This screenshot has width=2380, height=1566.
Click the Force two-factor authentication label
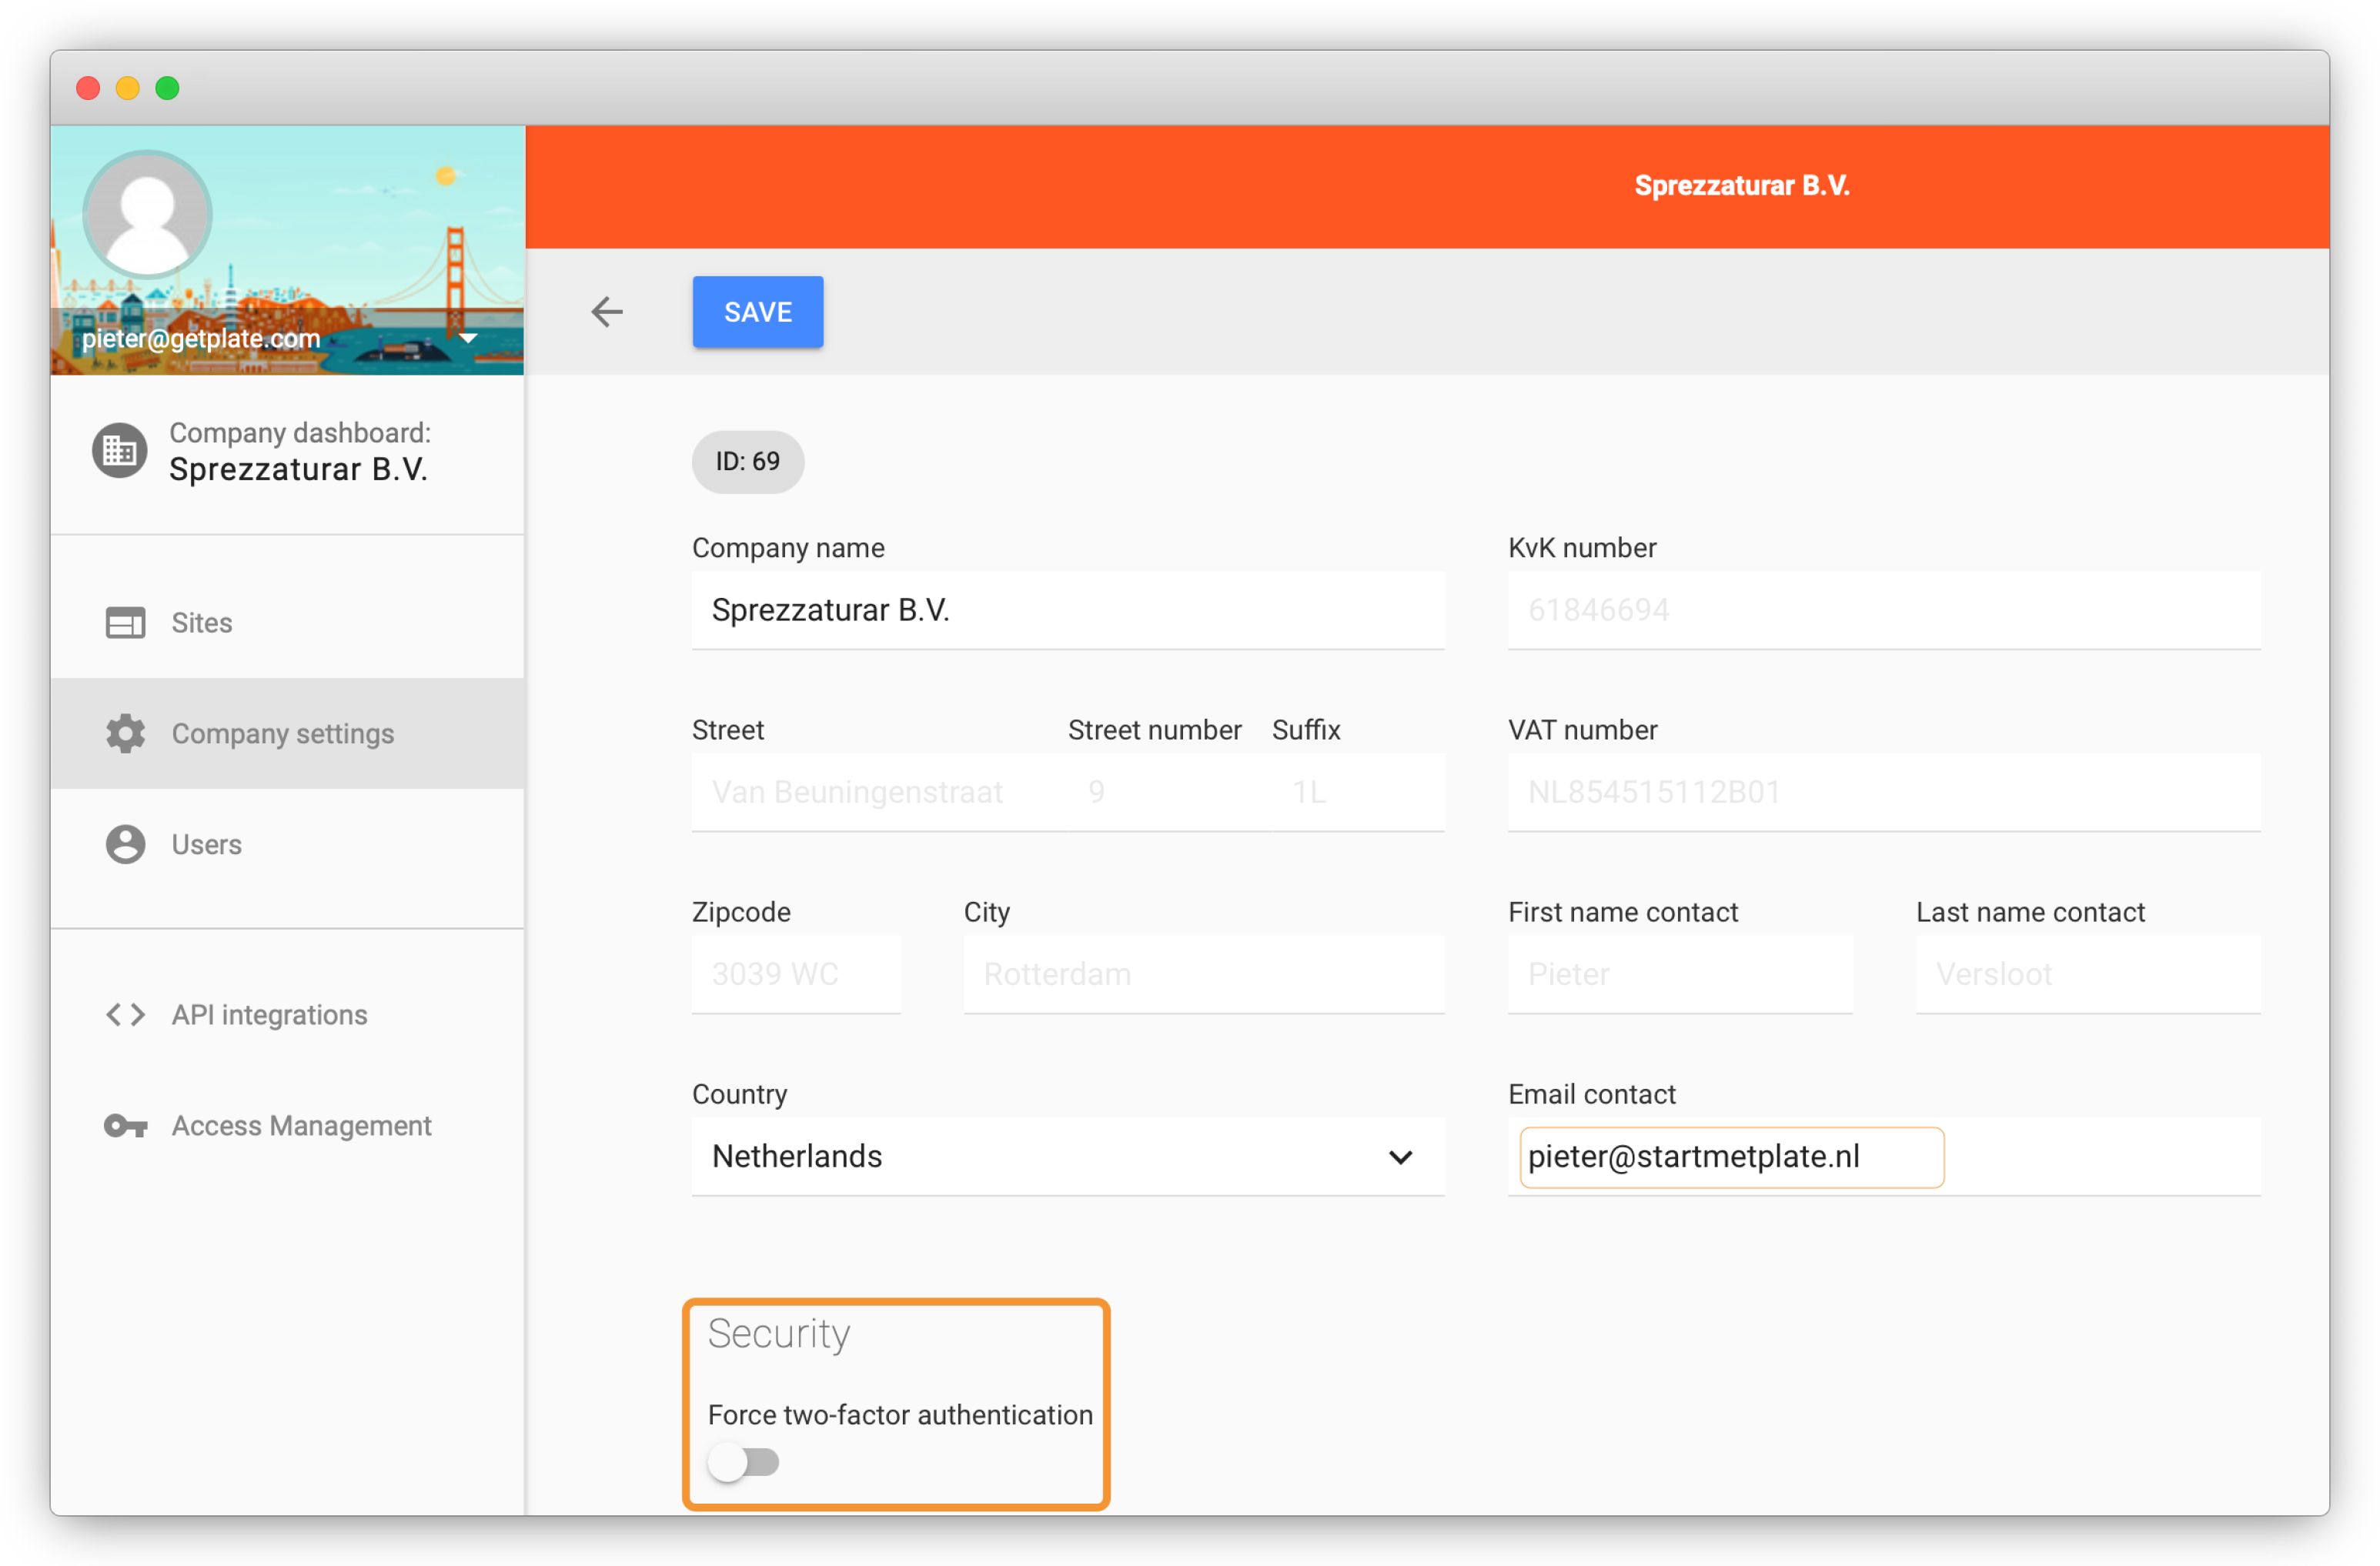pyautogui.click(x=900, y=1415)
